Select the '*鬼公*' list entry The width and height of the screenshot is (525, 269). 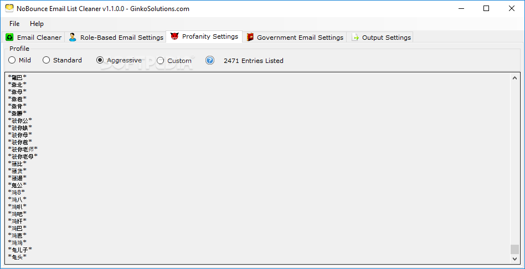tap(17, 184)
